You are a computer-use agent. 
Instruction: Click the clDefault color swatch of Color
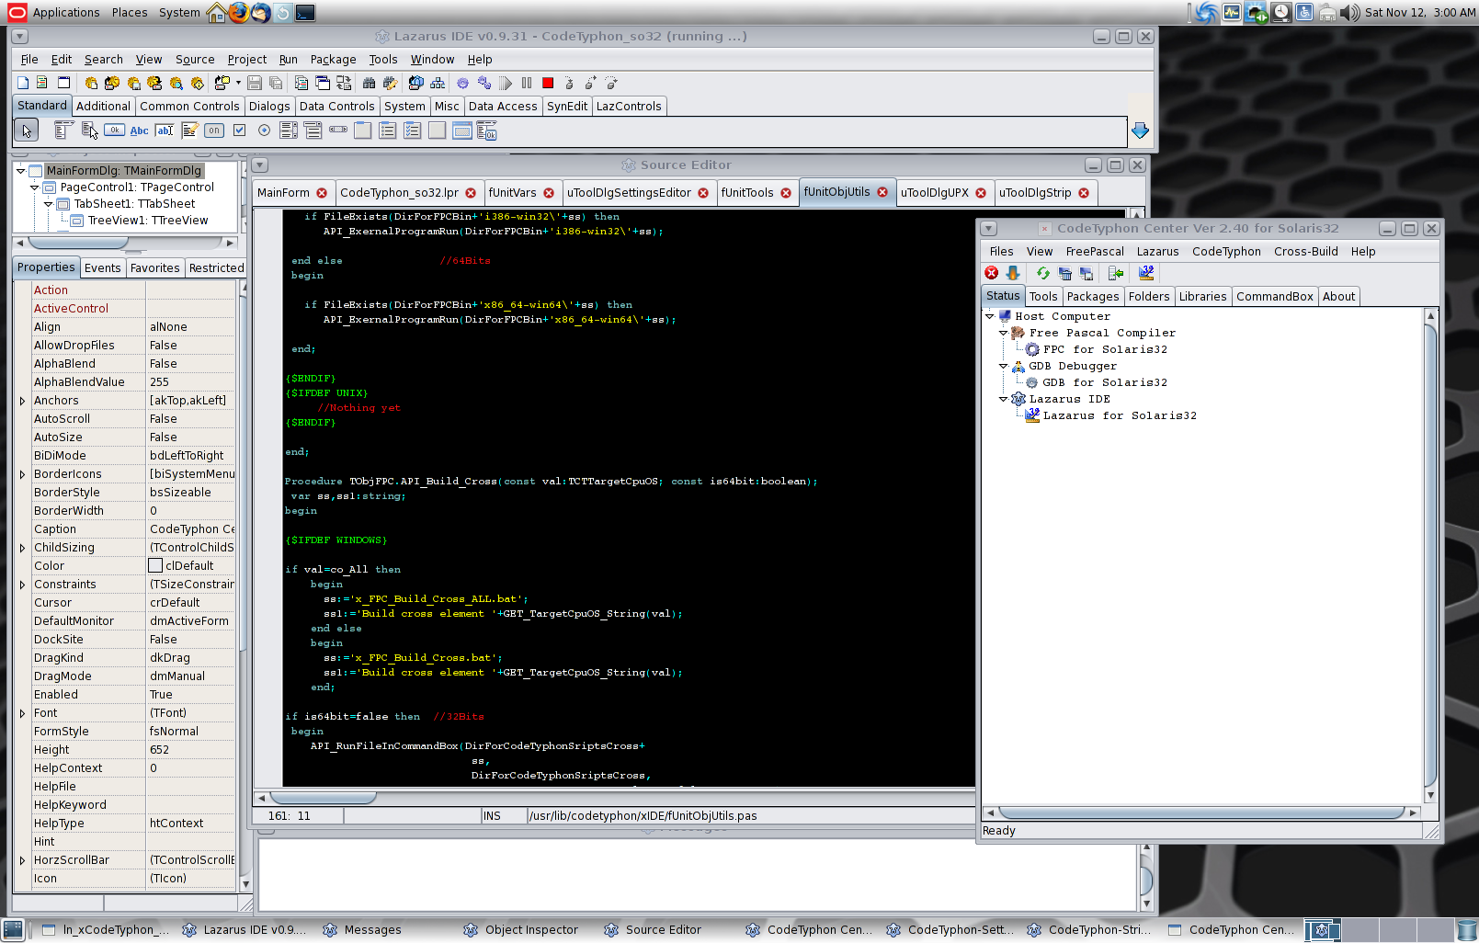click(x=155, y=566)
